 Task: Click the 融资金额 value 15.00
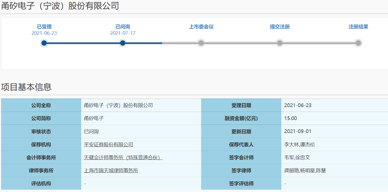pyautogui.click(x=290, y=118)
